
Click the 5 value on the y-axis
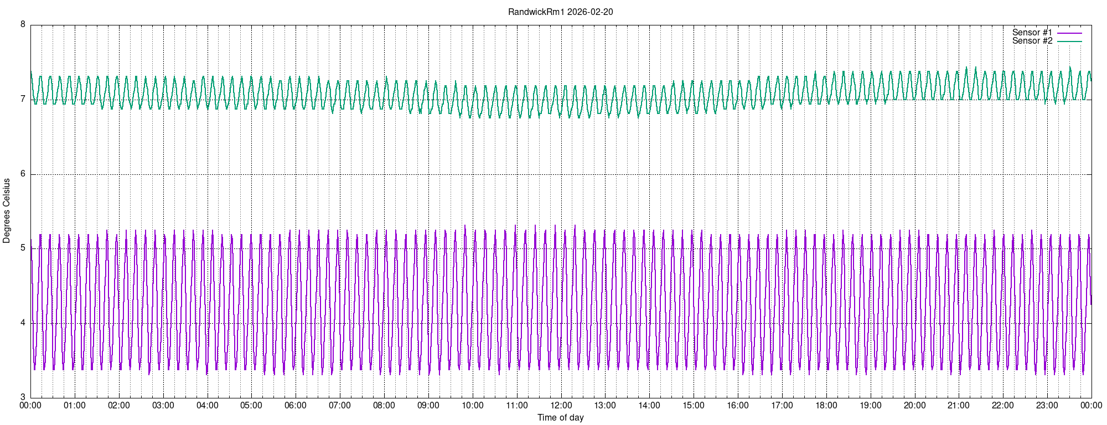pos(23,248)
